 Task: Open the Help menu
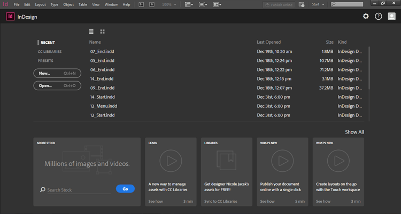[x=126, y=4]
